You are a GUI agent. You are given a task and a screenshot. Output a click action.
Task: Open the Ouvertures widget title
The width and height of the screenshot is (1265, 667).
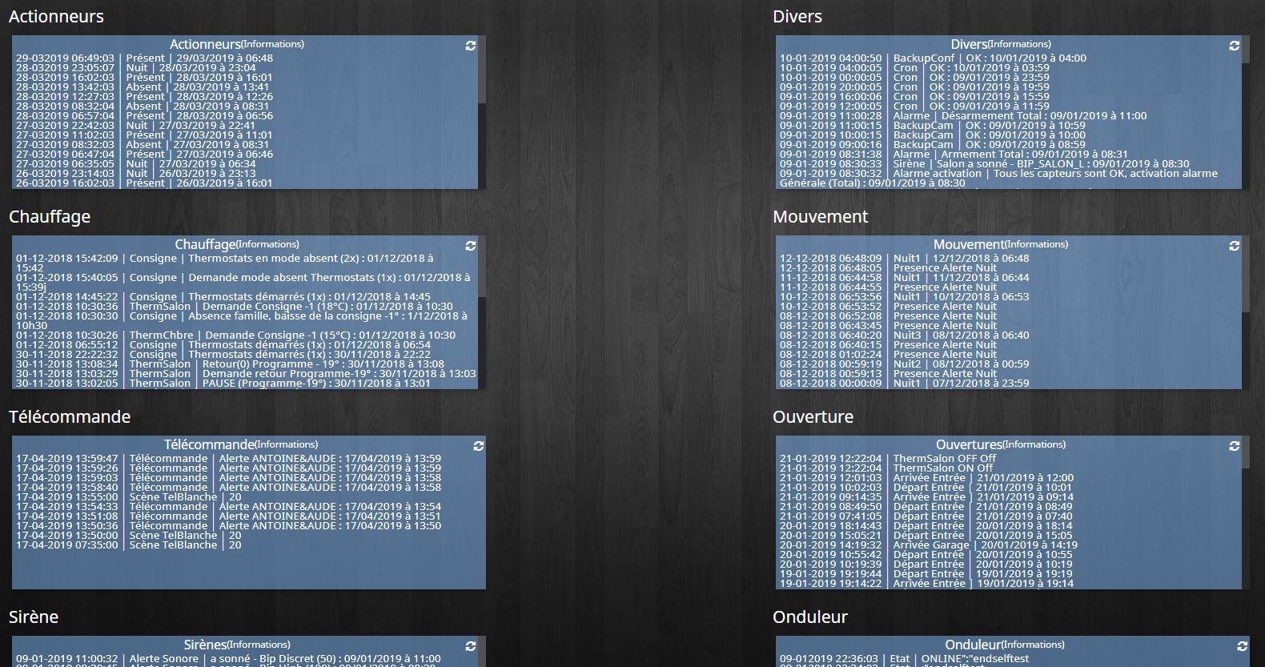point(1001,444)
